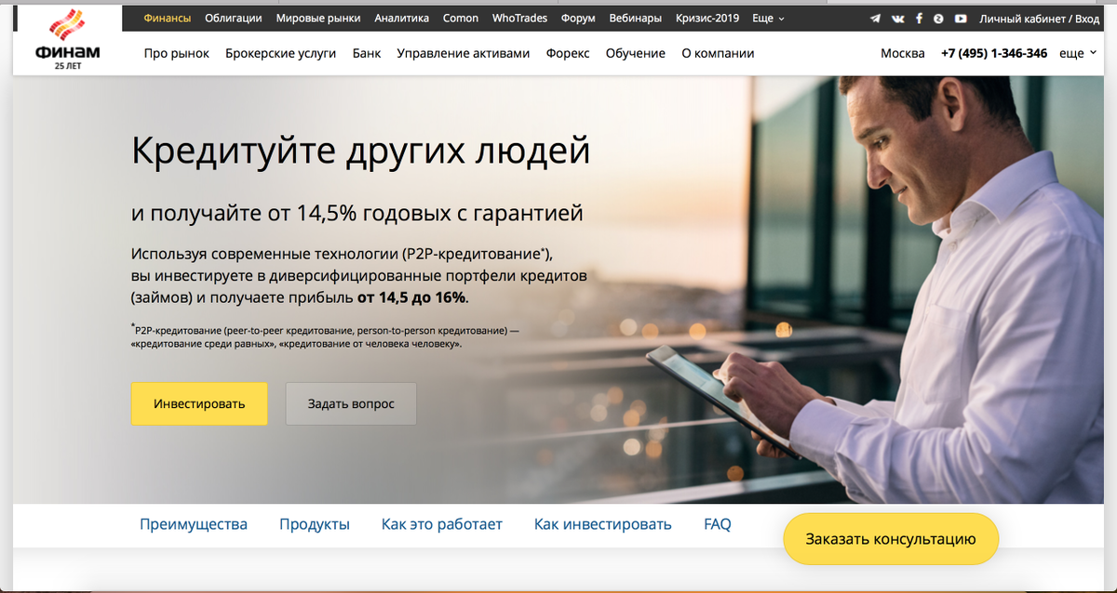This screenshot has width=1117, height=593.
Task: Open the YouTube social icon
Action: [960, 18]
